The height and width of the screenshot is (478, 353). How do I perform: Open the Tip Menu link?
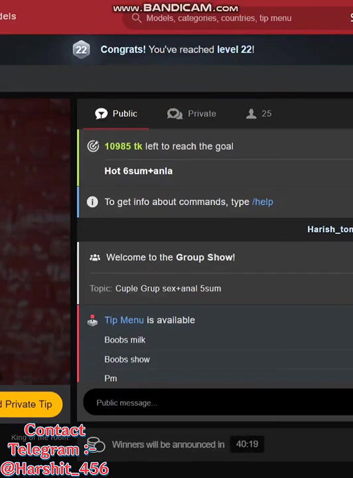coord(124,320)
